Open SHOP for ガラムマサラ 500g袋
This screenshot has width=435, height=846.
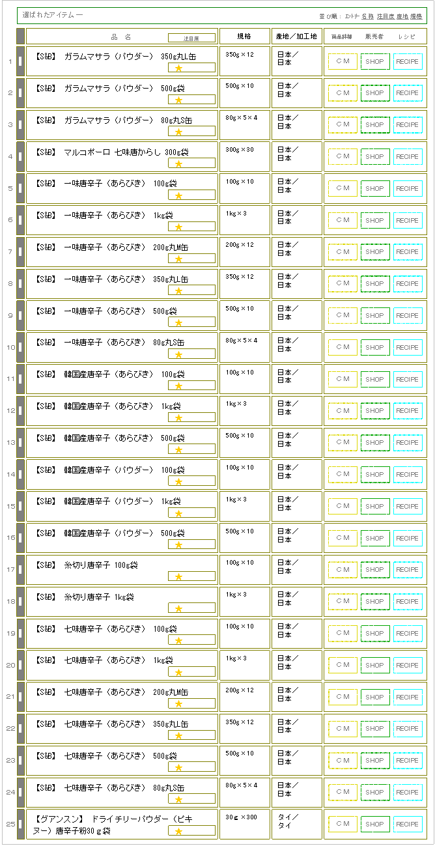pyautogui.click(x=375, y=93)
